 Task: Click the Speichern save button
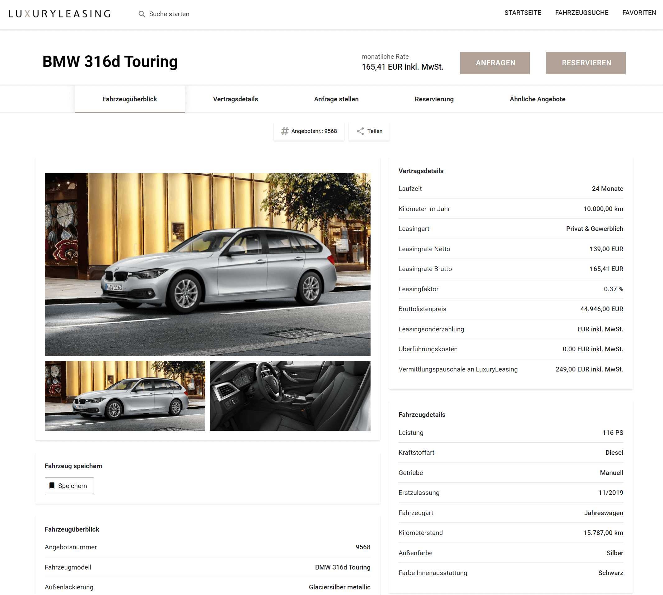click(69, 486)
